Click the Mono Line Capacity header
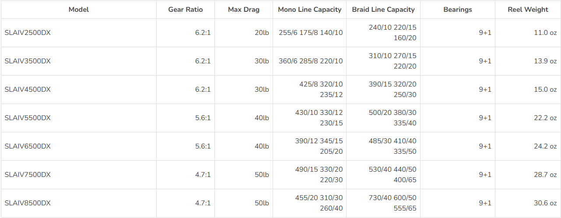The image size is (561, 218). [309, 10]
